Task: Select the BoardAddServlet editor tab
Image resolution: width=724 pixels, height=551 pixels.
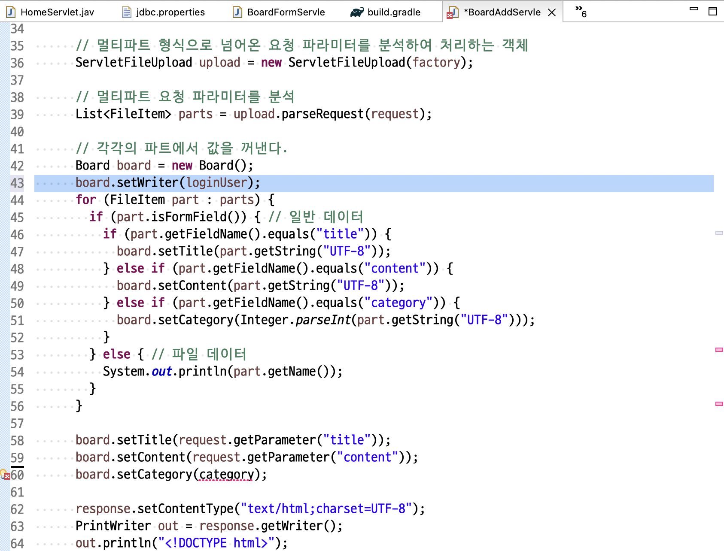Action: 502,12
